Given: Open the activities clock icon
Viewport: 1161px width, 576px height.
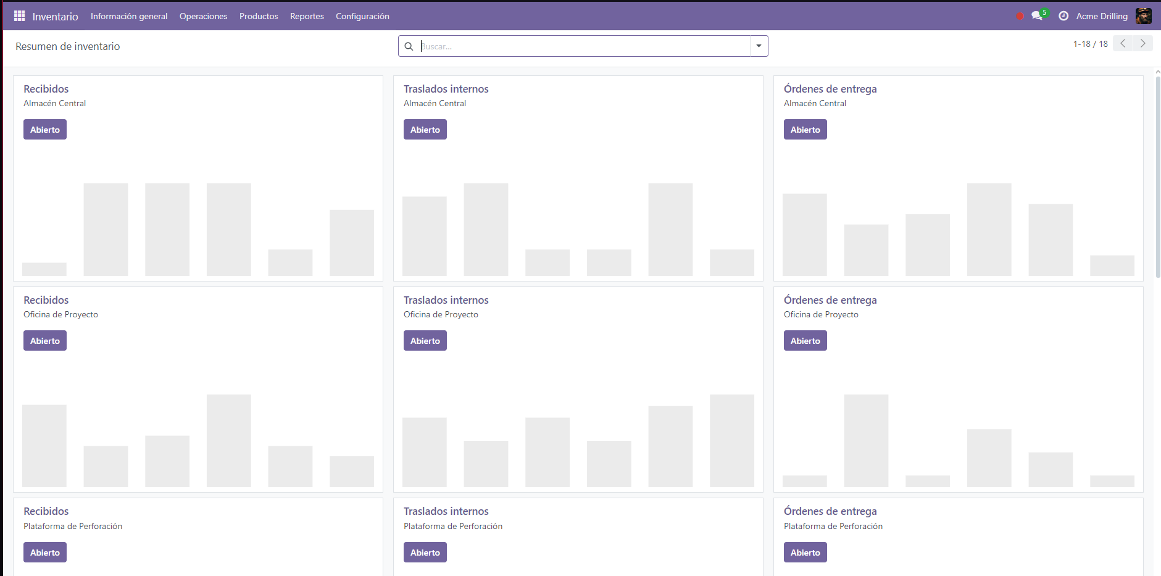Looking at the screenshot, I should 1063,16.
